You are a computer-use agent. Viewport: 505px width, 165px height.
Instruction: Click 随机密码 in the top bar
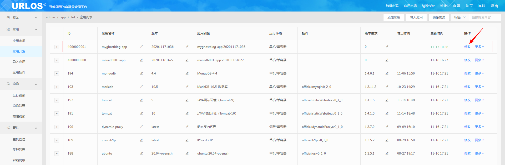[392, 6]
